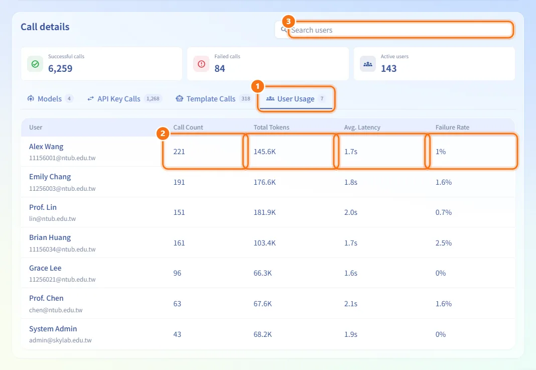This screenshot has height=370, width=536.
Task: Click Prof. Chen's 2.1s latency
Action: [351, 304]
